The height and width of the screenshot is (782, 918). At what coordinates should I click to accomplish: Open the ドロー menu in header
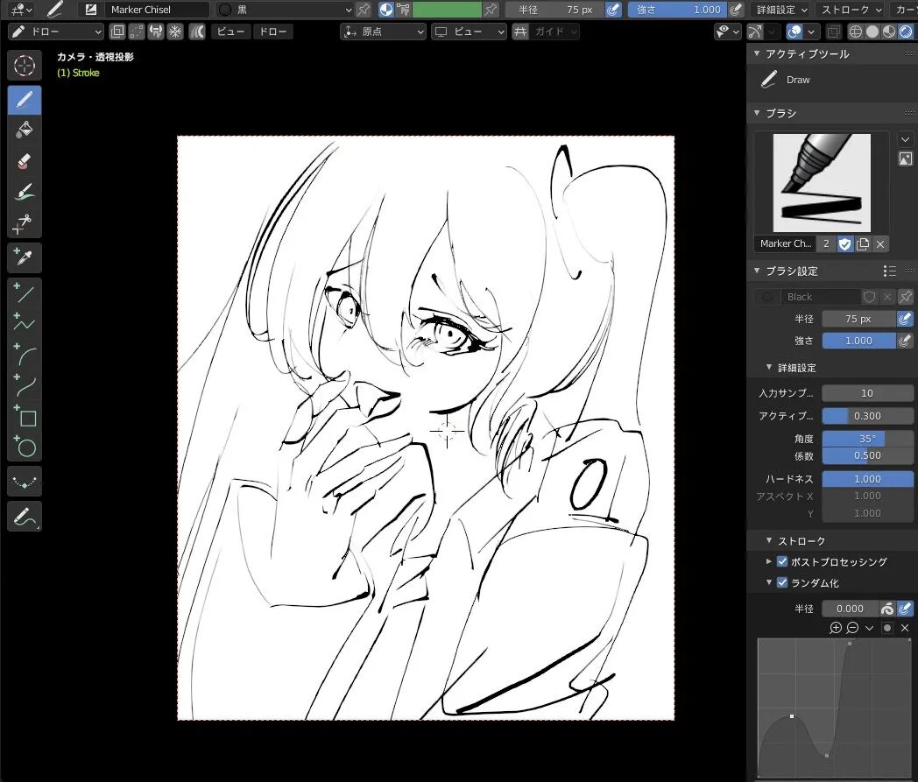(272, 32)
